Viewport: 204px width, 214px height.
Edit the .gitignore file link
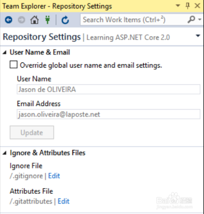click(54, 176)
